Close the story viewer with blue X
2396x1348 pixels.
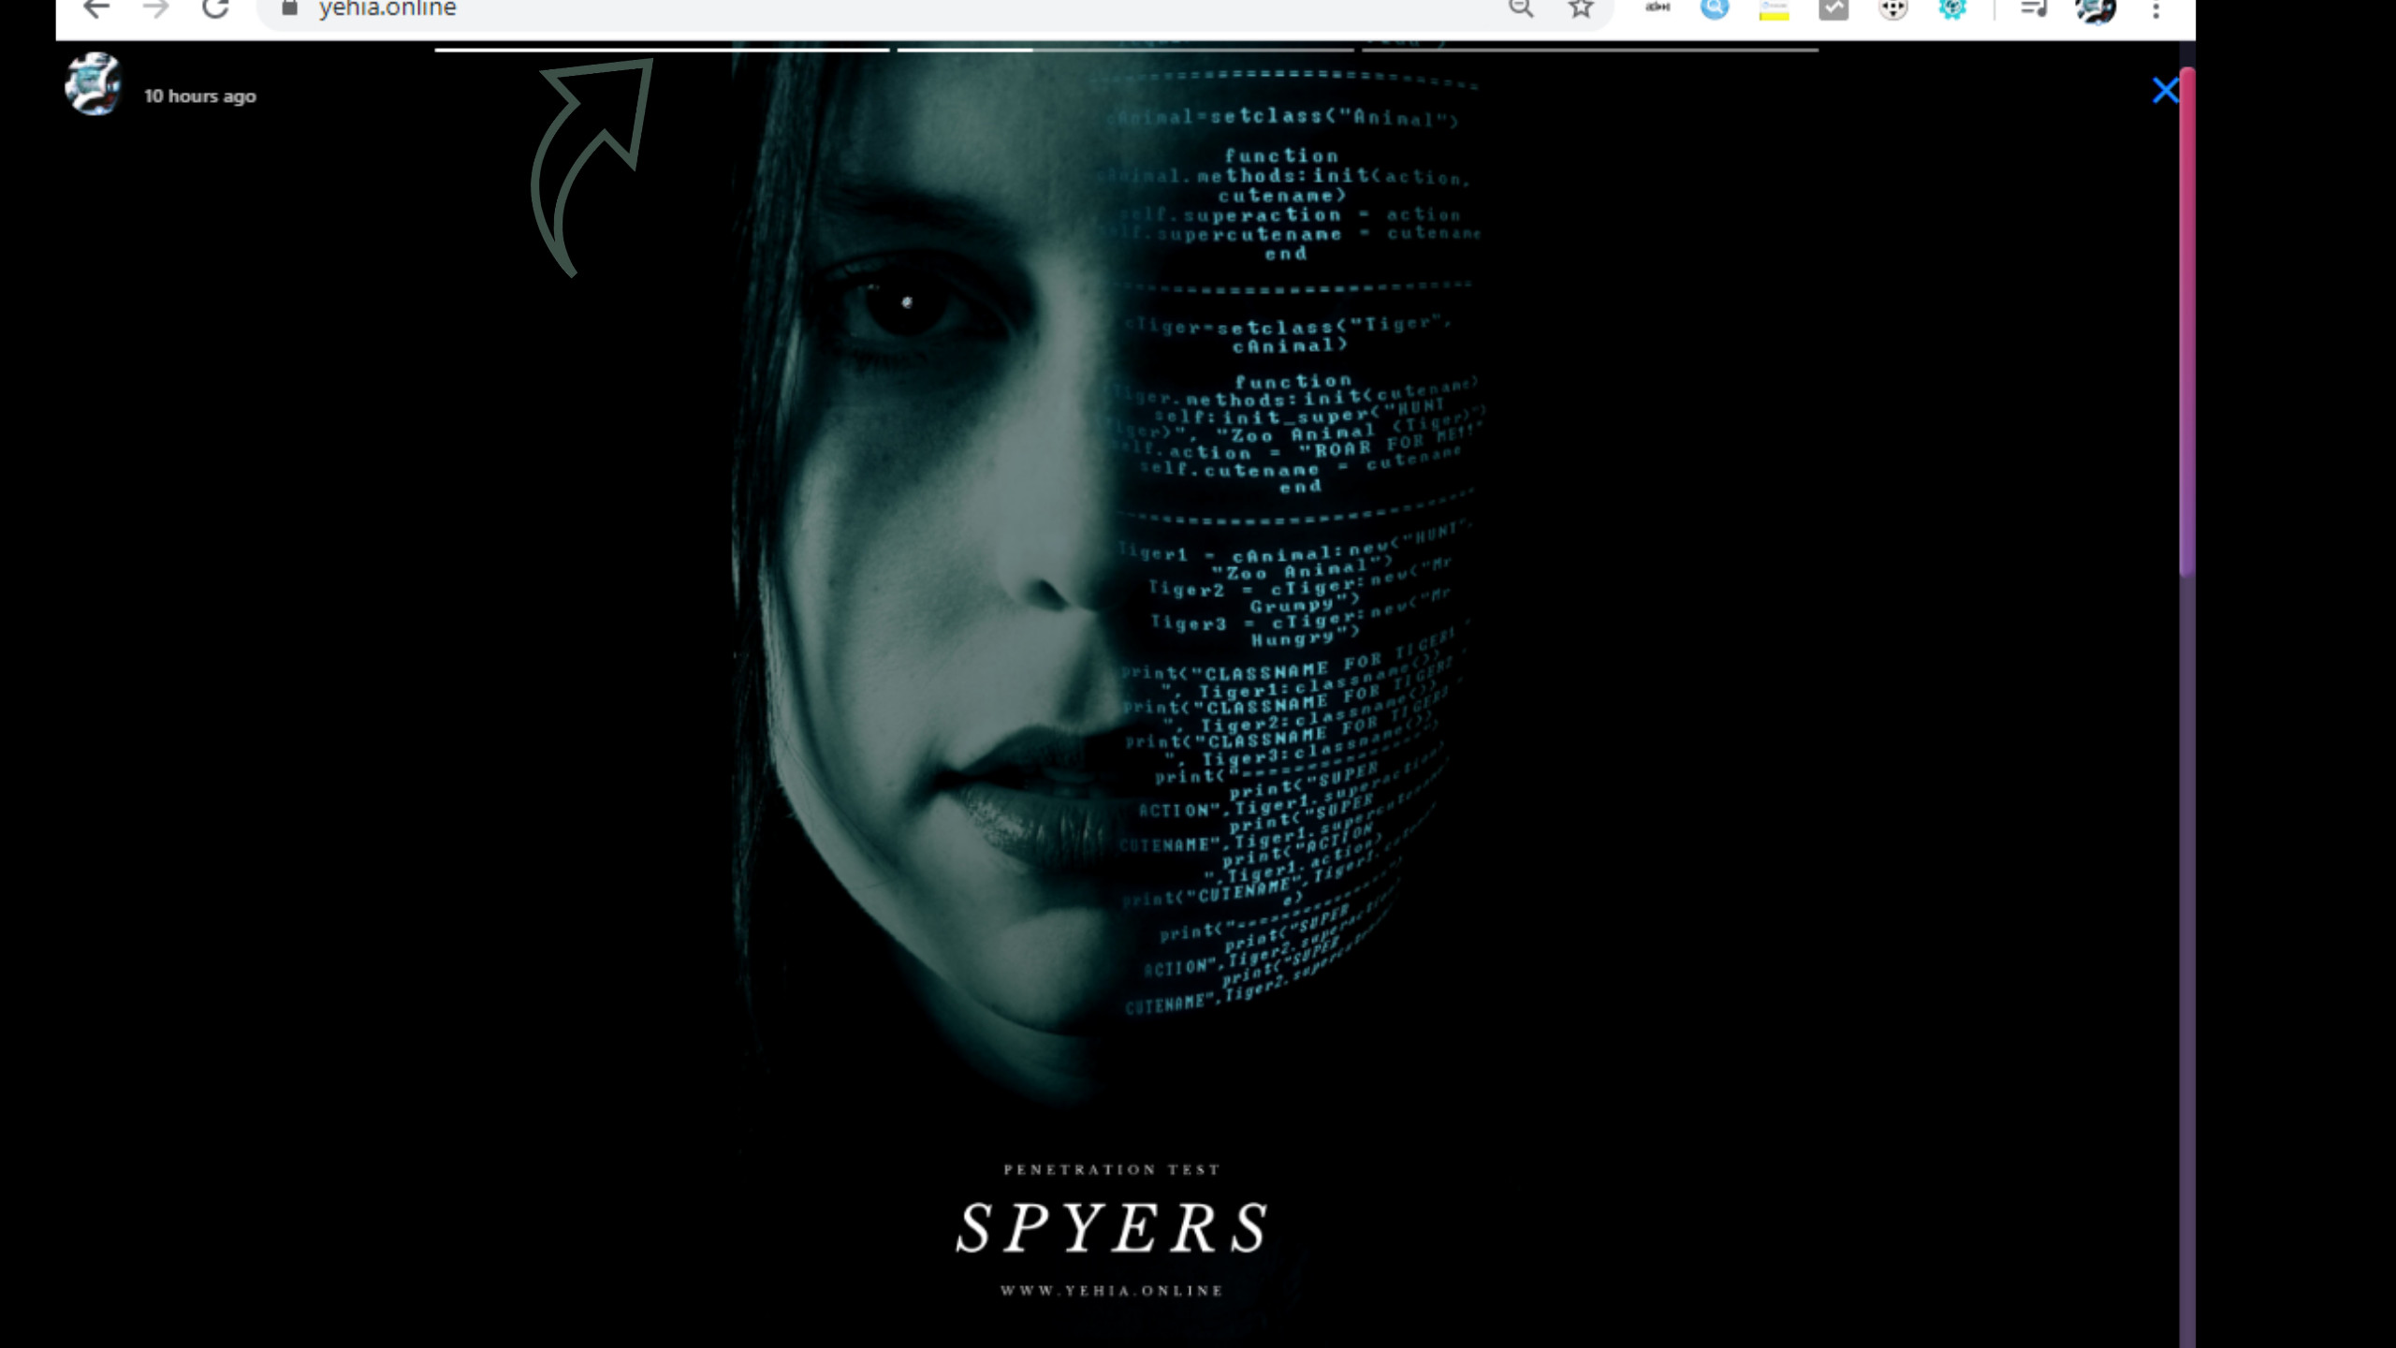(2164, 91)
